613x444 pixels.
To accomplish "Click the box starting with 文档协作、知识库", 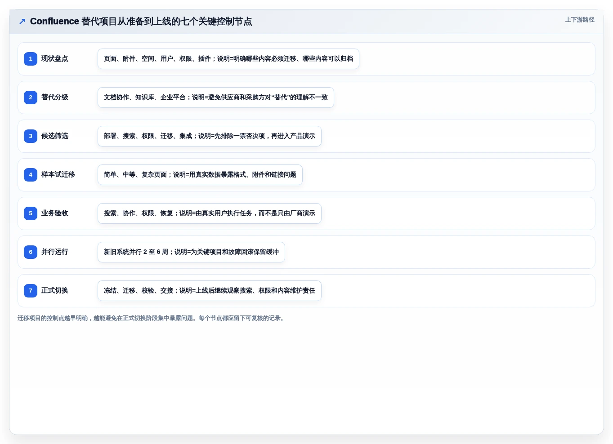I will click(x=216, y=98).
